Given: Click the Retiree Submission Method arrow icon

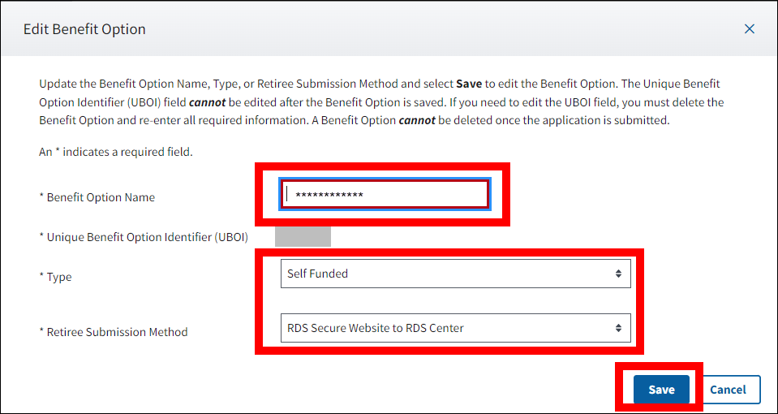Looking at the screenshot, I should [x=618, y=328].
